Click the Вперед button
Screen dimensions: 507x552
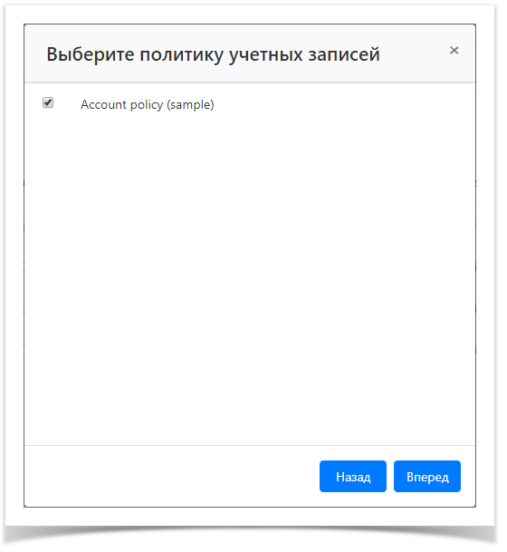coord(426,476)
